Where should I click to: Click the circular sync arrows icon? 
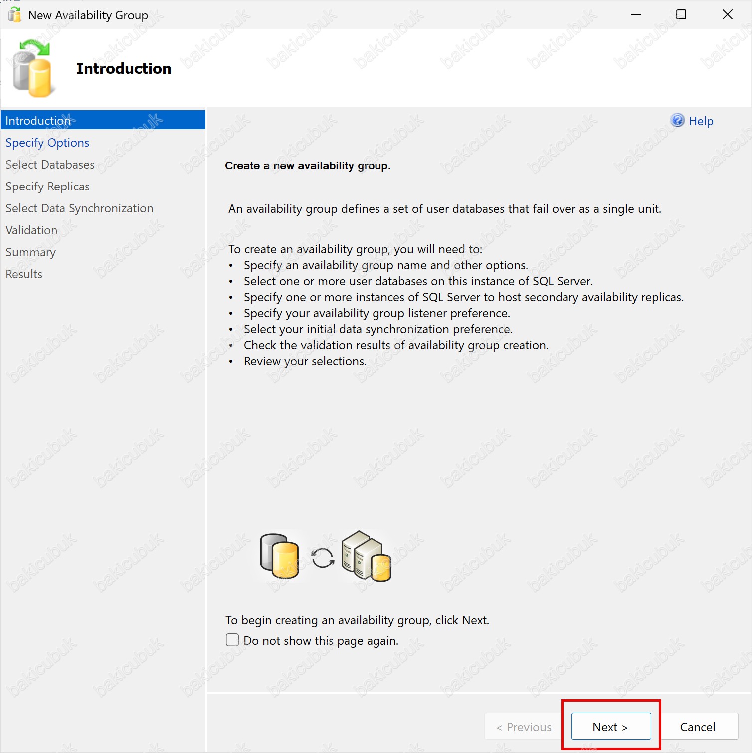point(323,558)
